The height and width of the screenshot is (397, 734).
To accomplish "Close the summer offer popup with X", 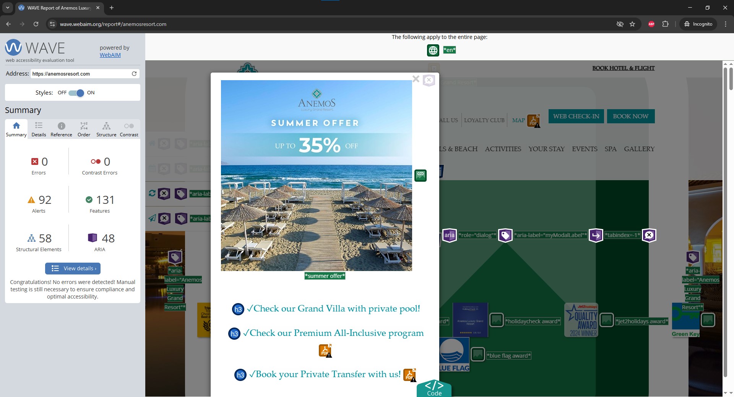I will [416, 79].
